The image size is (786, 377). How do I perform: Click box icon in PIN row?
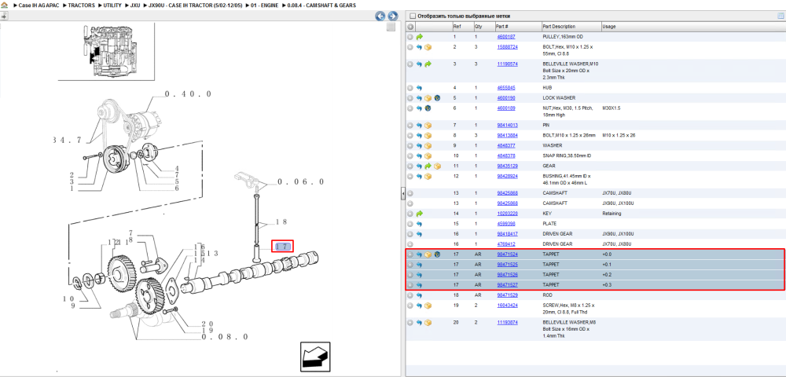(428, 125)
